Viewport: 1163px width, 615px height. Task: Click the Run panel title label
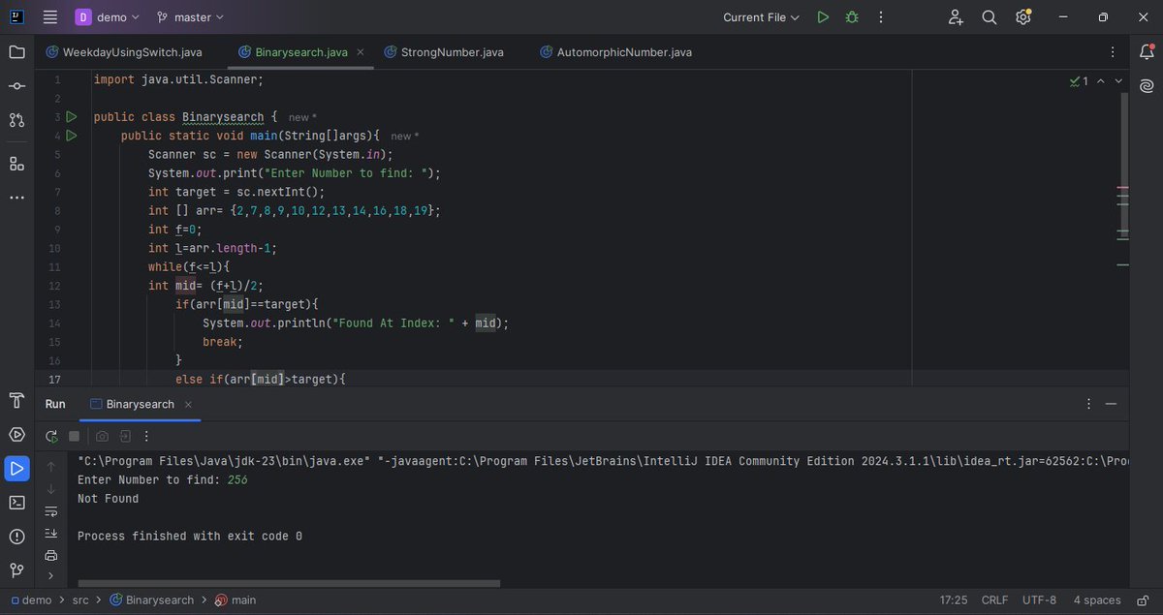[x=55, y=404]
